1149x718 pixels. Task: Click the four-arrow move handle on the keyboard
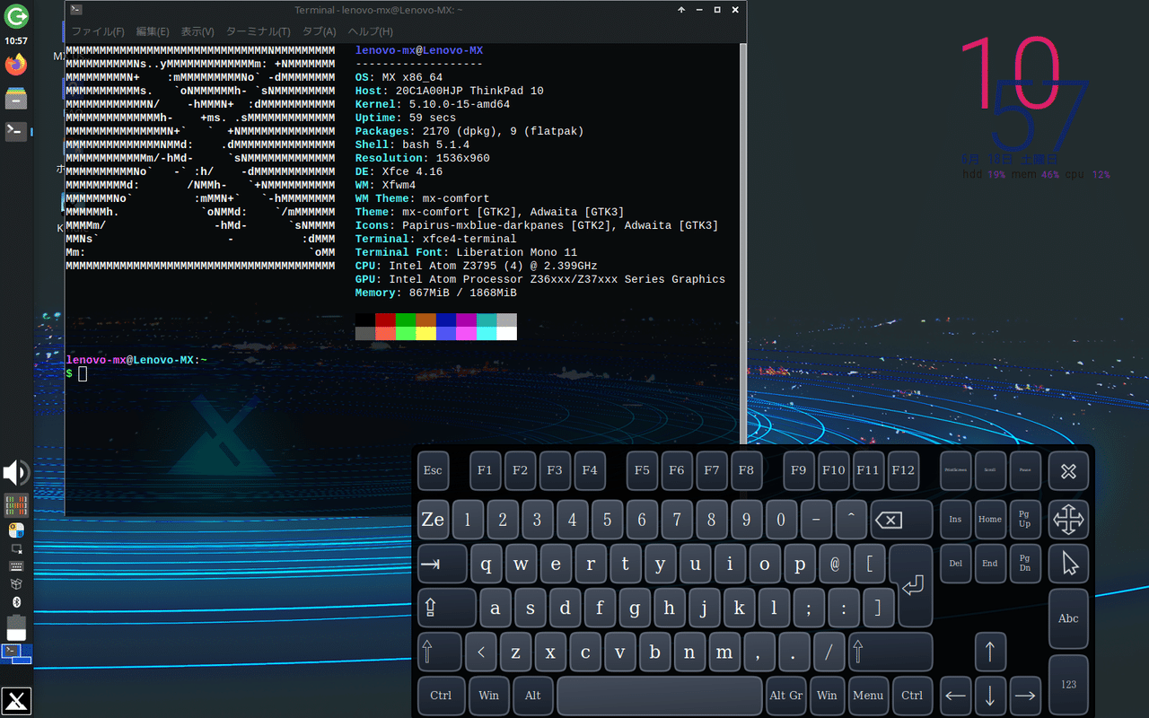pyautogui.click(x=1068, y=518)
